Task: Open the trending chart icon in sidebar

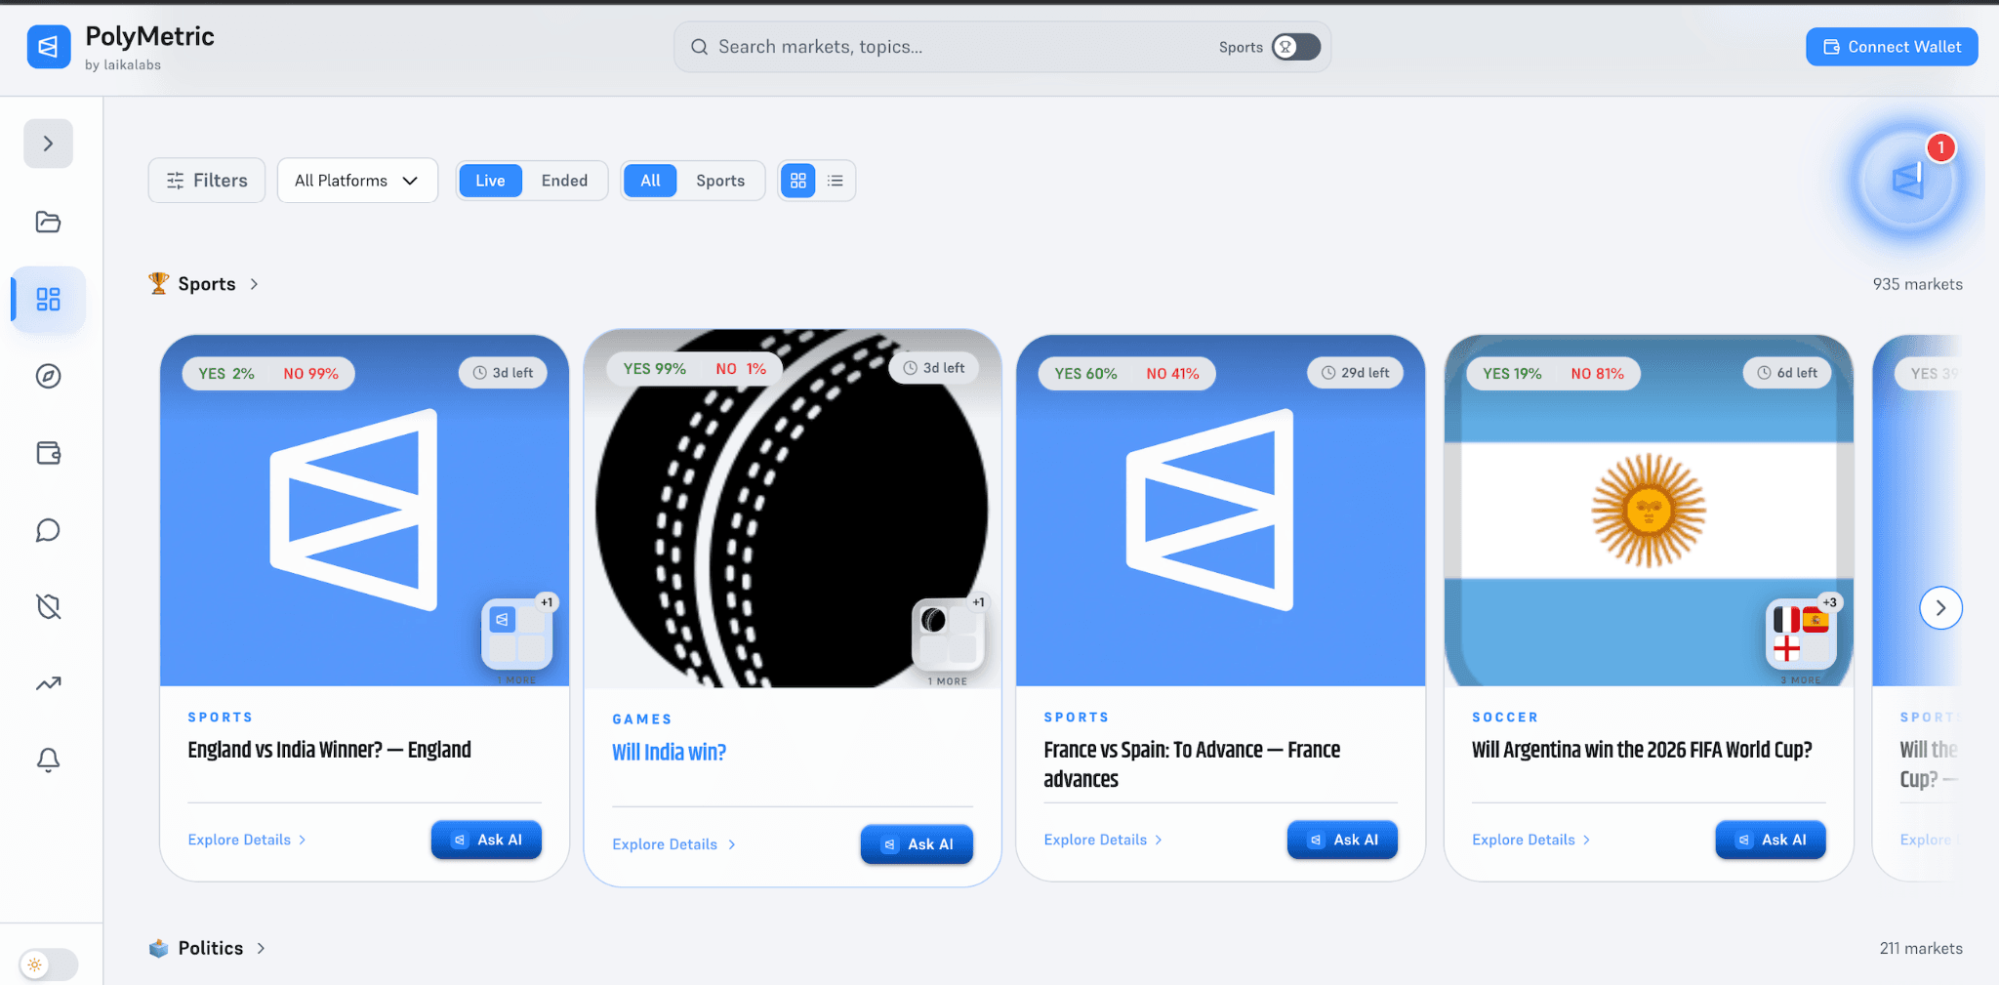Action: (x=49, y=683)
